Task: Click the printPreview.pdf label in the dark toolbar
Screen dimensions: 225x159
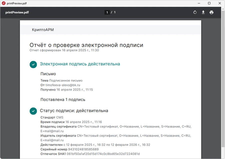Action: [x=17, y=12]
